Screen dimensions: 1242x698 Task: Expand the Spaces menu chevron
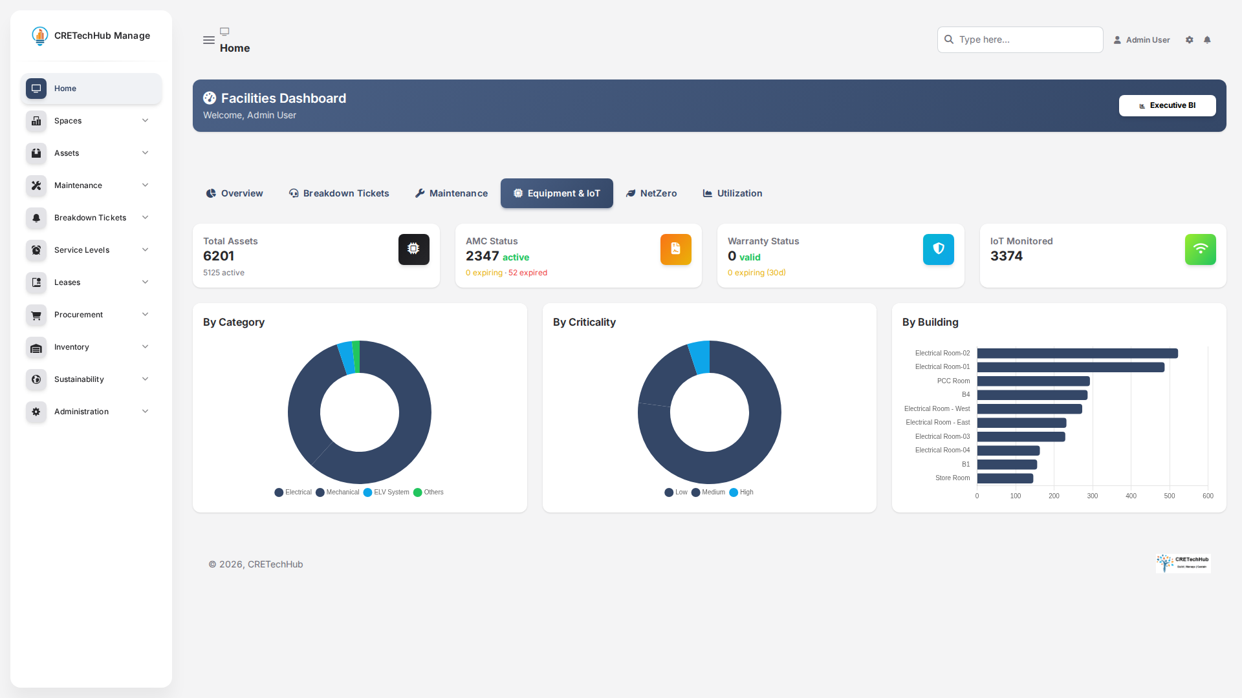tap(146, 121)
